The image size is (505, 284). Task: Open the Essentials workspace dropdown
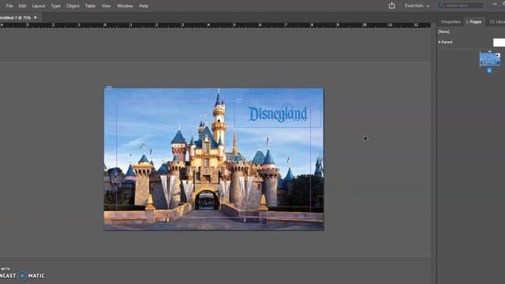417,6
